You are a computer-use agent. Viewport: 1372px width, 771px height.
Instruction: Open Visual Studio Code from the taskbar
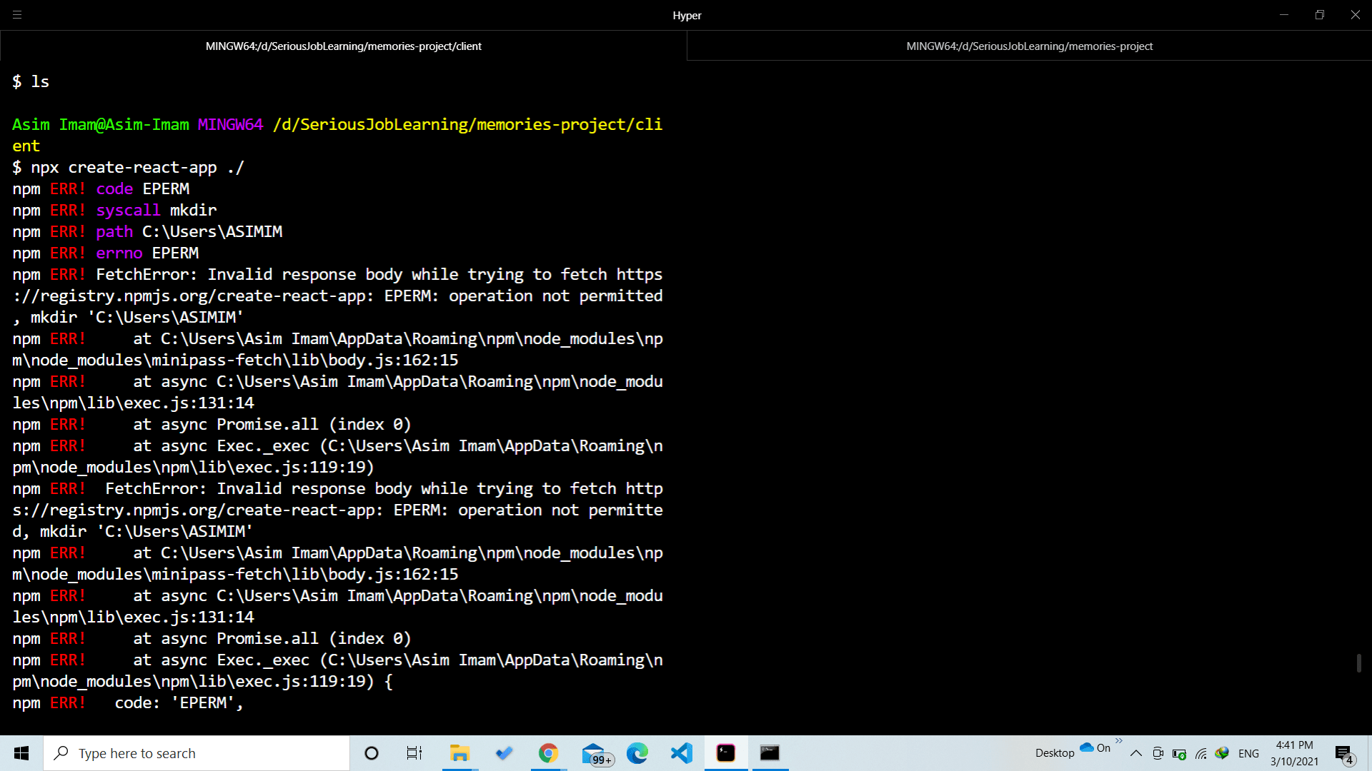click(x=681, y=753)
